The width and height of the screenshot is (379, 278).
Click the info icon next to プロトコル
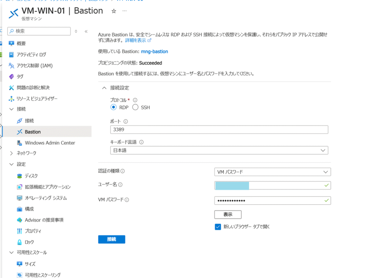click(x=135, y=100)
